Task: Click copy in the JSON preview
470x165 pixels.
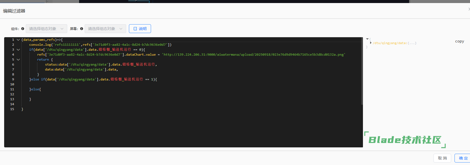Action: [x=459, y=41]
